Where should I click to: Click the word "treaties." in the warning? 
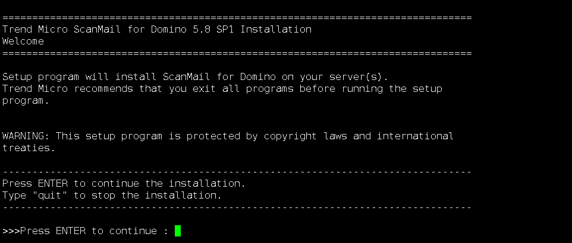29,148
